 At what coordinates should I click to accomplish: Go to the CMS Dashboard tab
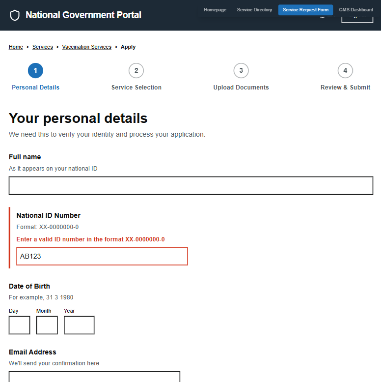356,10
